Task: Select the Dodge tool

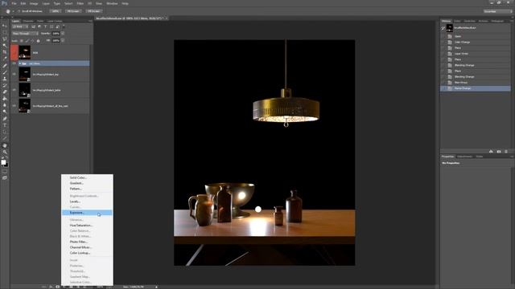Action: pos(5,112)
